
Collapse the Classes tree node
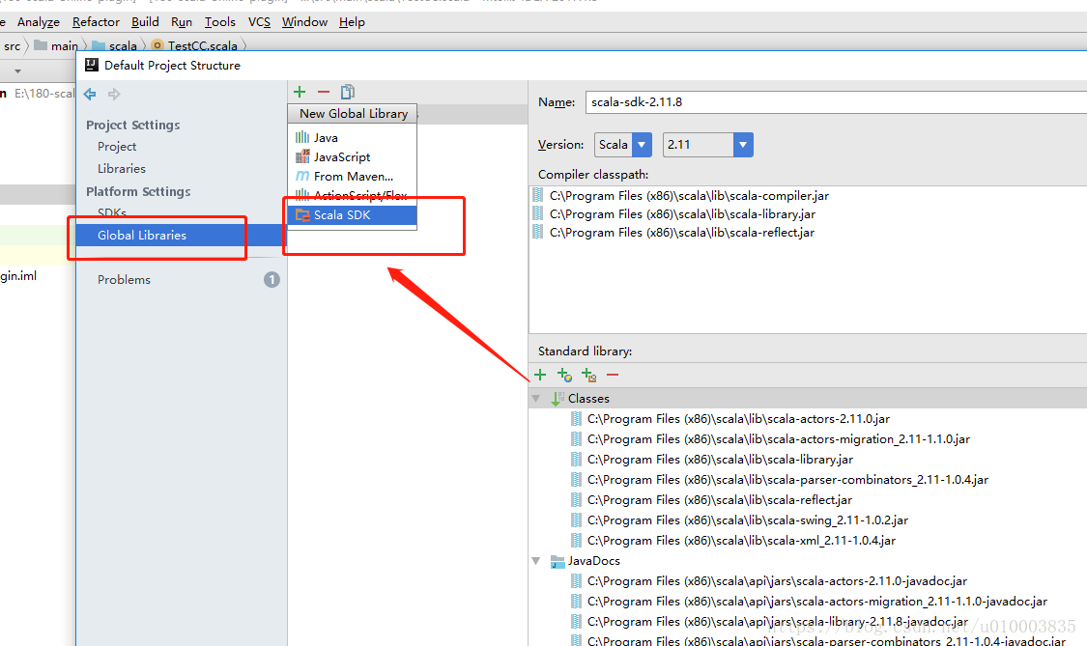point(536,399)
